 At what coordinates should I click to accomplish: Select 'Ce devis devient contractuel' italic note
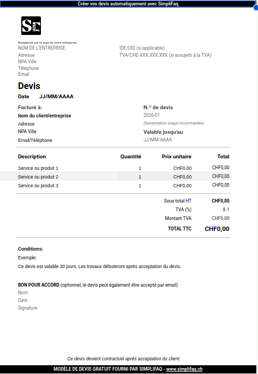[x=124, y=359]
